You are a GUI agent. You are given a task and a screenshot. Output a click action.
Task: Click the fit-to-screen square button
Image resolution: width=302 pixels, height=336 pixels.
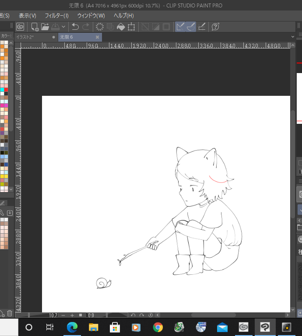click(81, 315)
